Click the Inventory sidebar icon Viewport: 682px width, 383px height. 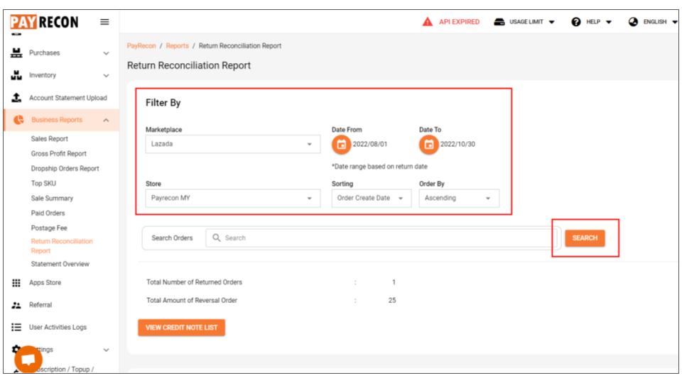click(16, 75)
